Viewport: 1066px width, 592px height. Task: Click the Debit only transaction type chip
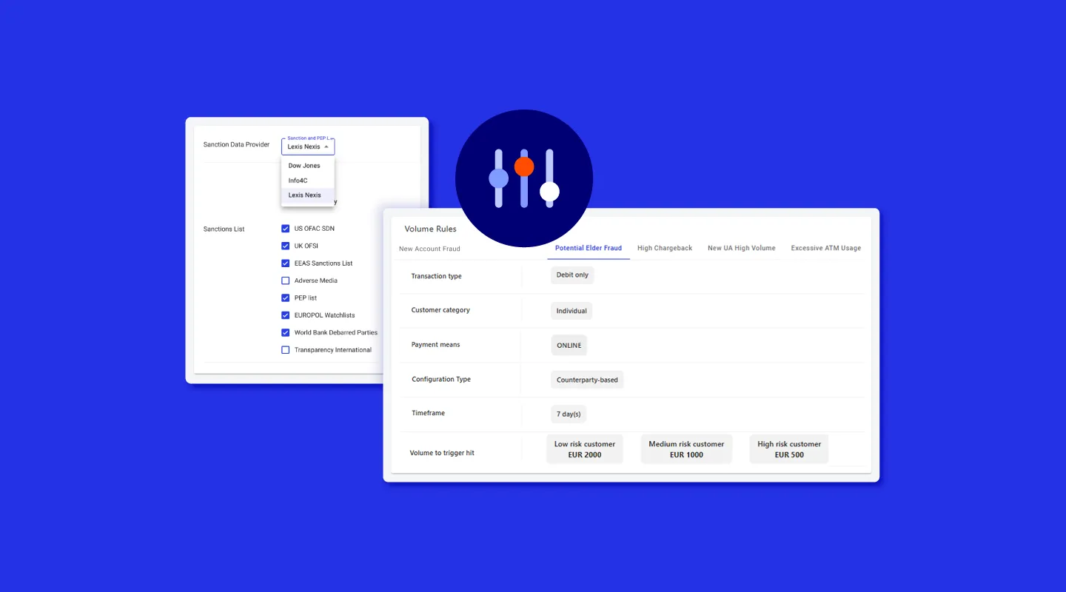(572, 275)
